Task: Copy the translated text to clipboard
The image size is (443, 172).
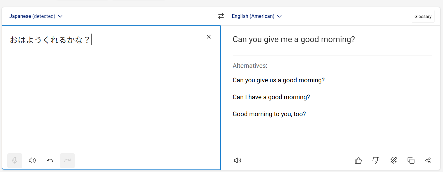Action: tap(411, 161)
